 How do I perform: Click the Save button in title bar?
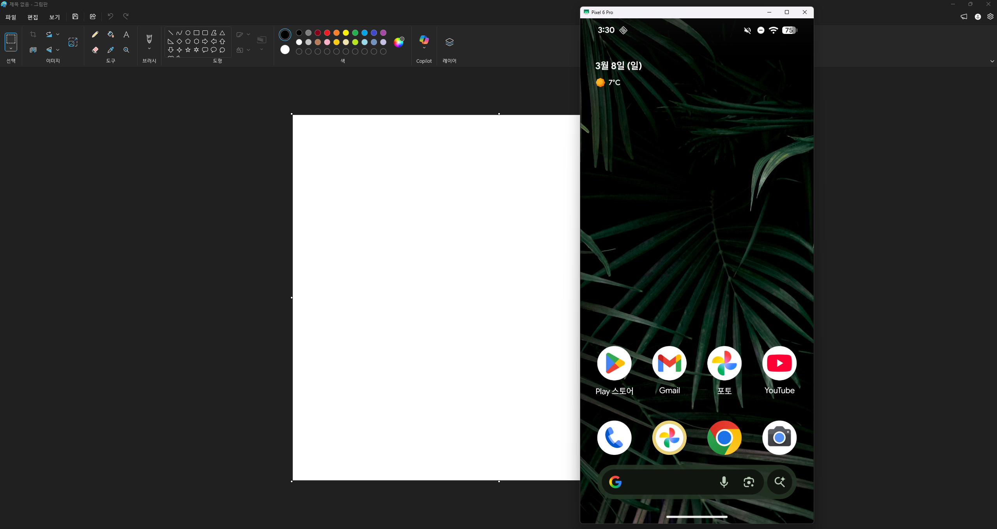point(75,16)
